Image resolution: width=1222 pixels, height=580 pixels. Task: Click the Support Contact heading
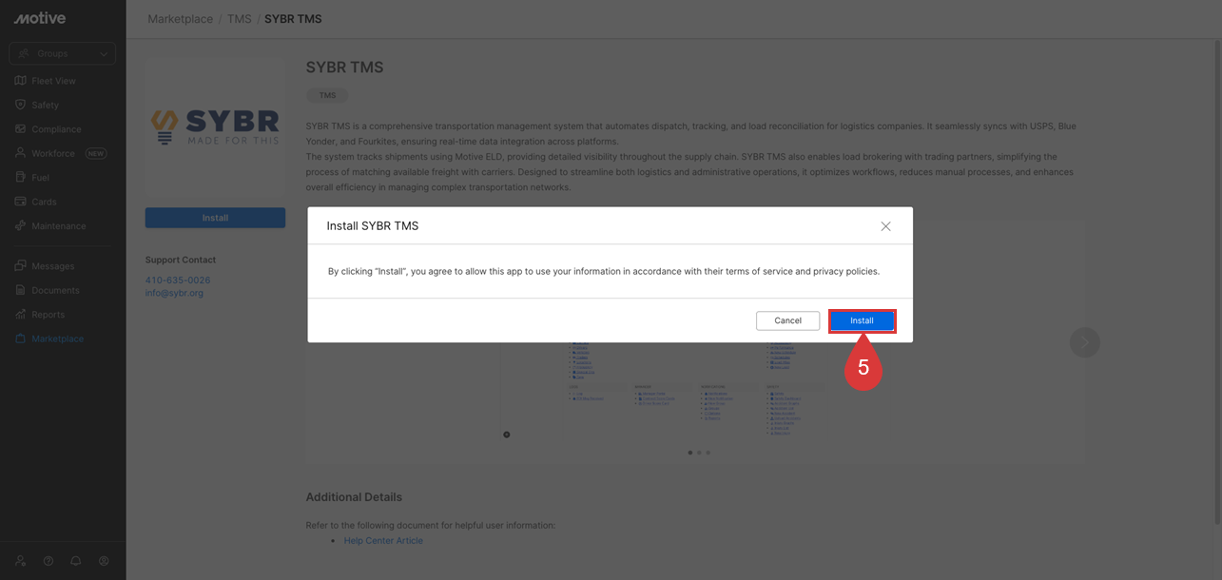pyautogui.click(x=181, y=260)
